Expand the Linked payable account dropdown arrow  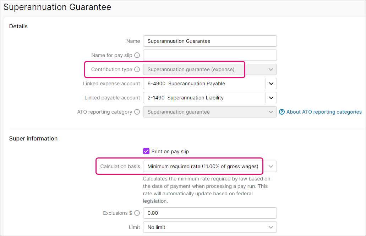click(x=271, y=98)
